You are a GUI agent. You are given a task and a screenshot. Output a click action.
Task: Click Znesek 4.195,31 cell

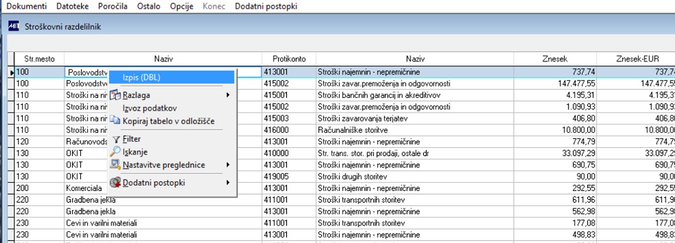tap(555, 94)
